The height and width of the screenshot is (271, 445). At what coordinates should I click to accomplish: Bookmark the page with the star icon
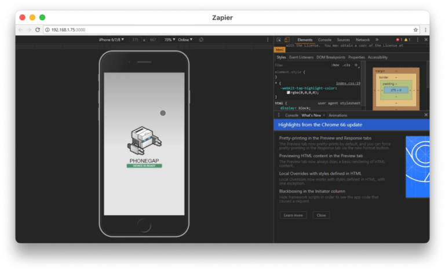[415, 30]
